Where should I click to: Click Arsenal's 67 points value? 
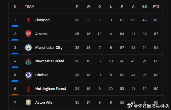pyautogui.click(x=156, y=34)
